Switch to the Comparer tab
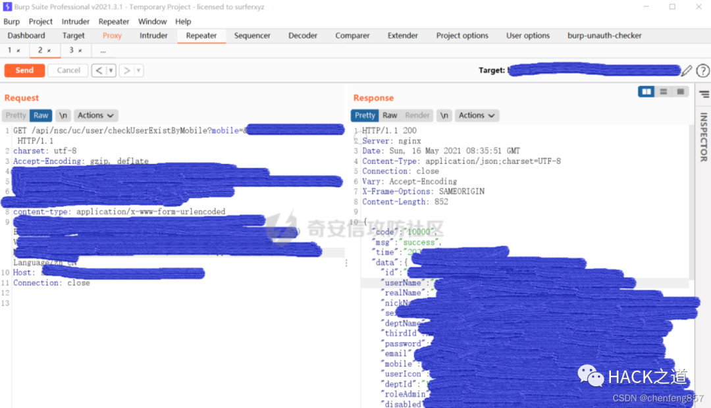This screenshot has width=711, height=408. tap(352, 36)
